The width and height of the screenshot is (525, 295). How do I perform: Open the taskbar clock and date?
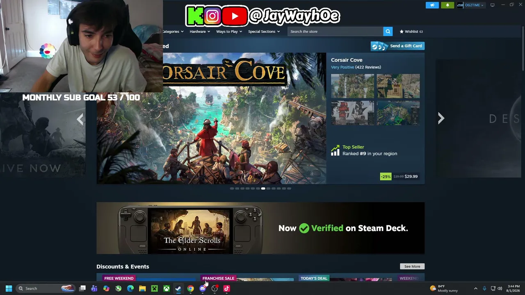(513, 288)
